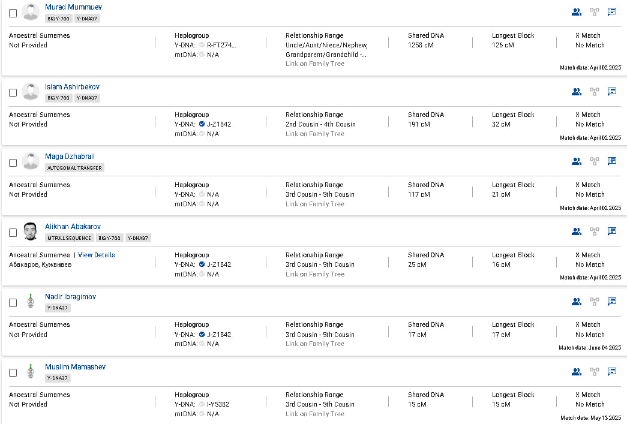Image resolution: width=627 pixels, height=424 pixels.
Task: Click Nadir Ibragimov's Y-DNA confirmed checkmark icon
Action: tap(202, 335)
